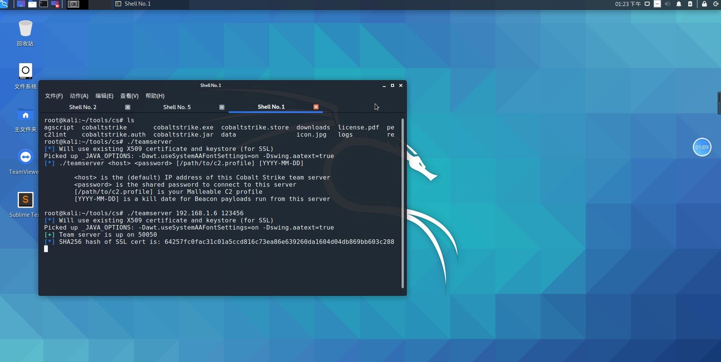The height and width of the screenshot is (362, 721).
Task: Click the volume speaker tray icon
Action: [668, 4]
